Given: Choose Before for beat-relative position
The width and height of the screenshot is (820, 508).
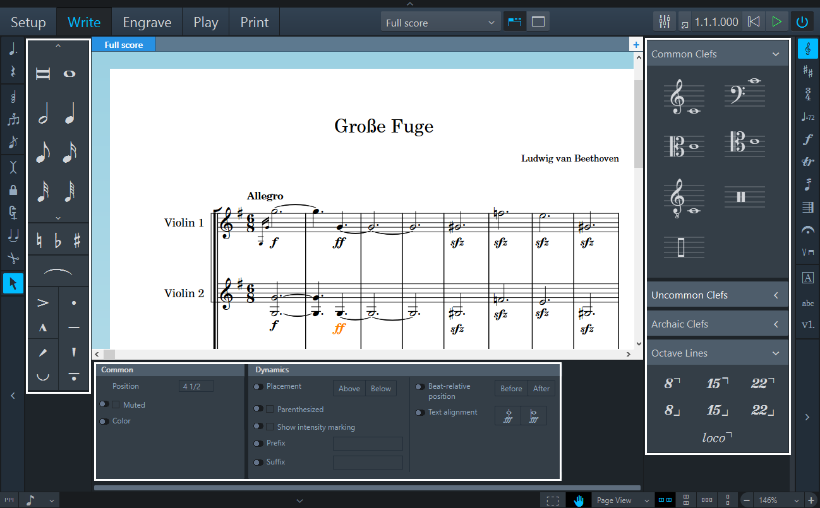Looking at the screenshot, I should click(511, 389).
